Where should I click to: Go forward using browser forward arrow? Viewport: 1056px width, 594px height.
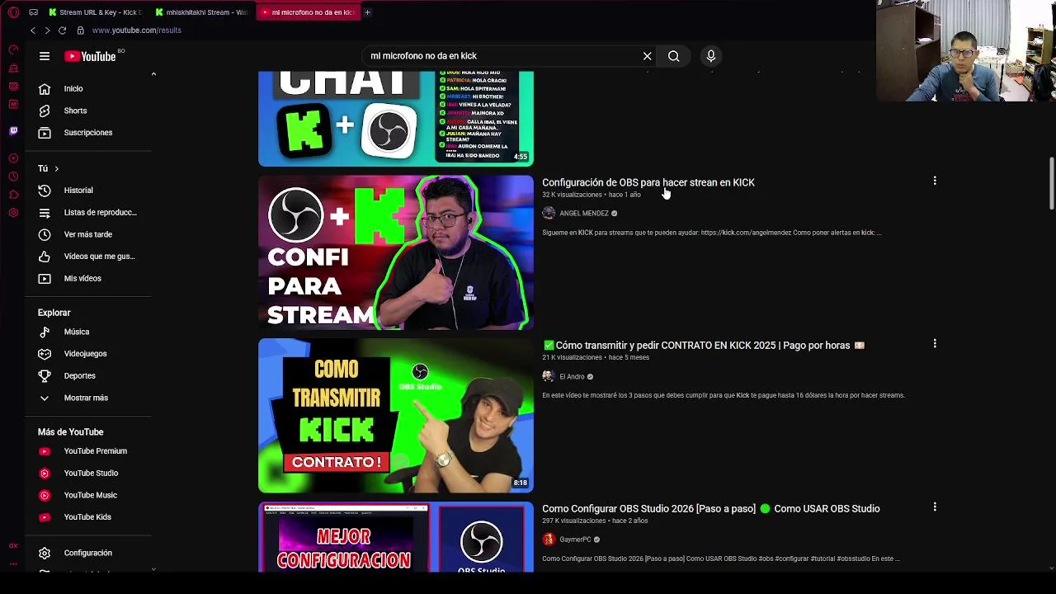click(47, 31)
